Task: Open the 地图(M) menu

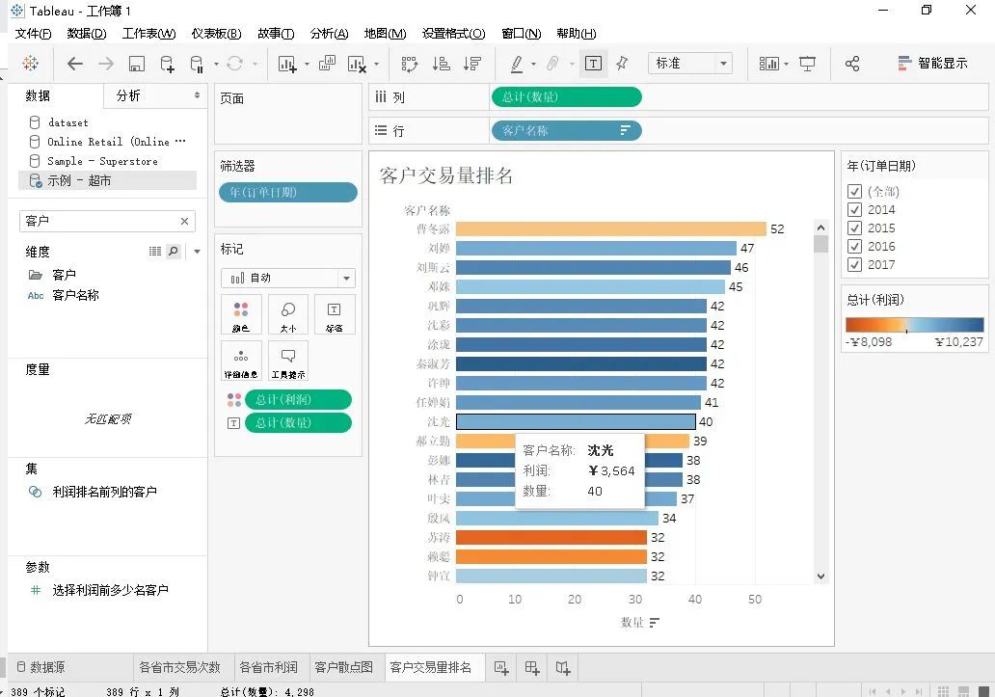Action: 385,33
